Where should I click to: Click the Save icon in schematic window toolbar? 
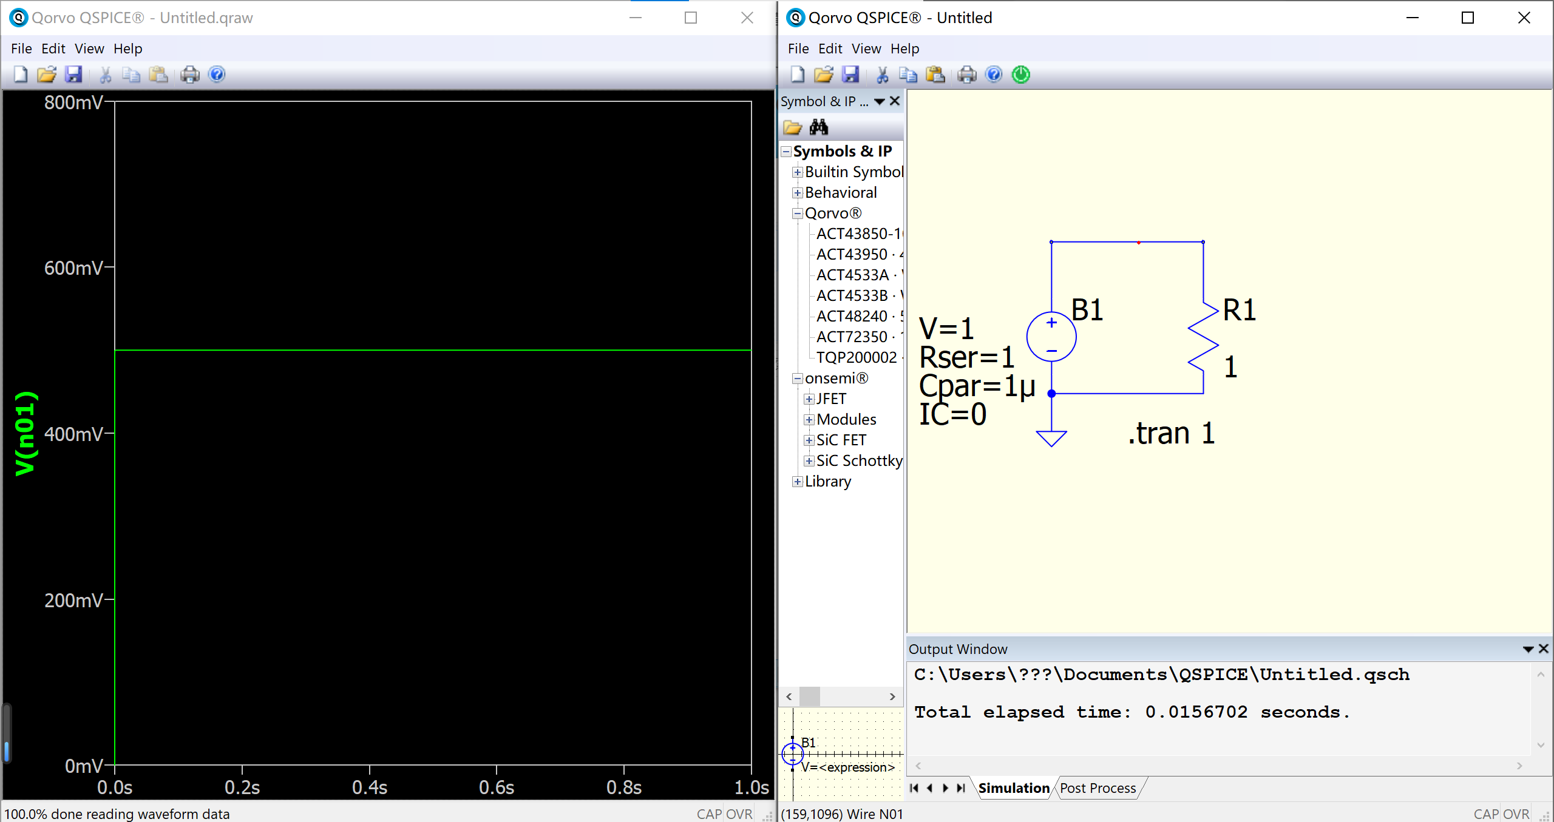point(850,75)
